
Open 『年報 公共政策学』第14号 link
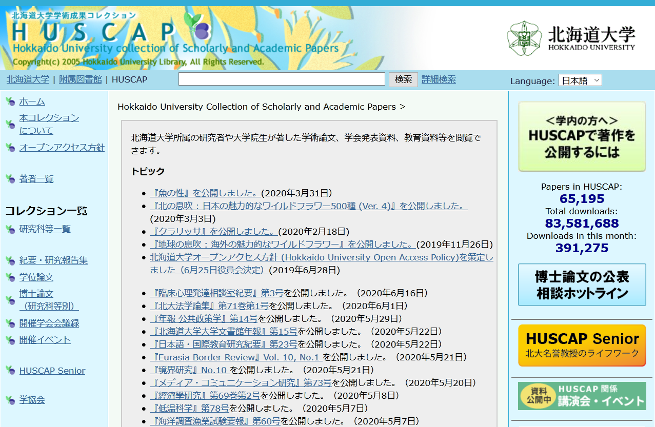coord(204,319)
